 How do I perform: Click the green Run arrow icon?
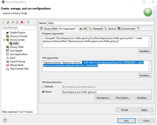148,12
